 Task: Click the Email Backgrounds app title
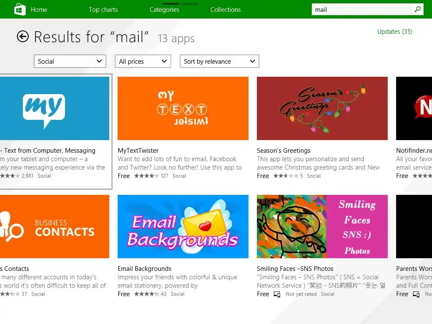(x=144, y=269)
